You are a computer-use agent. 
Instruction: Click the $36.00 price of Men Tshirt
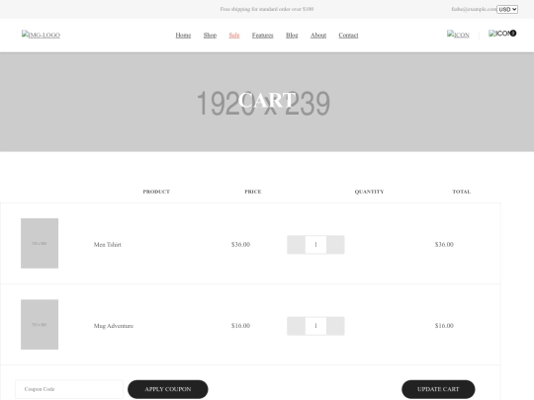pyautogui.click(x=240, y=245)
